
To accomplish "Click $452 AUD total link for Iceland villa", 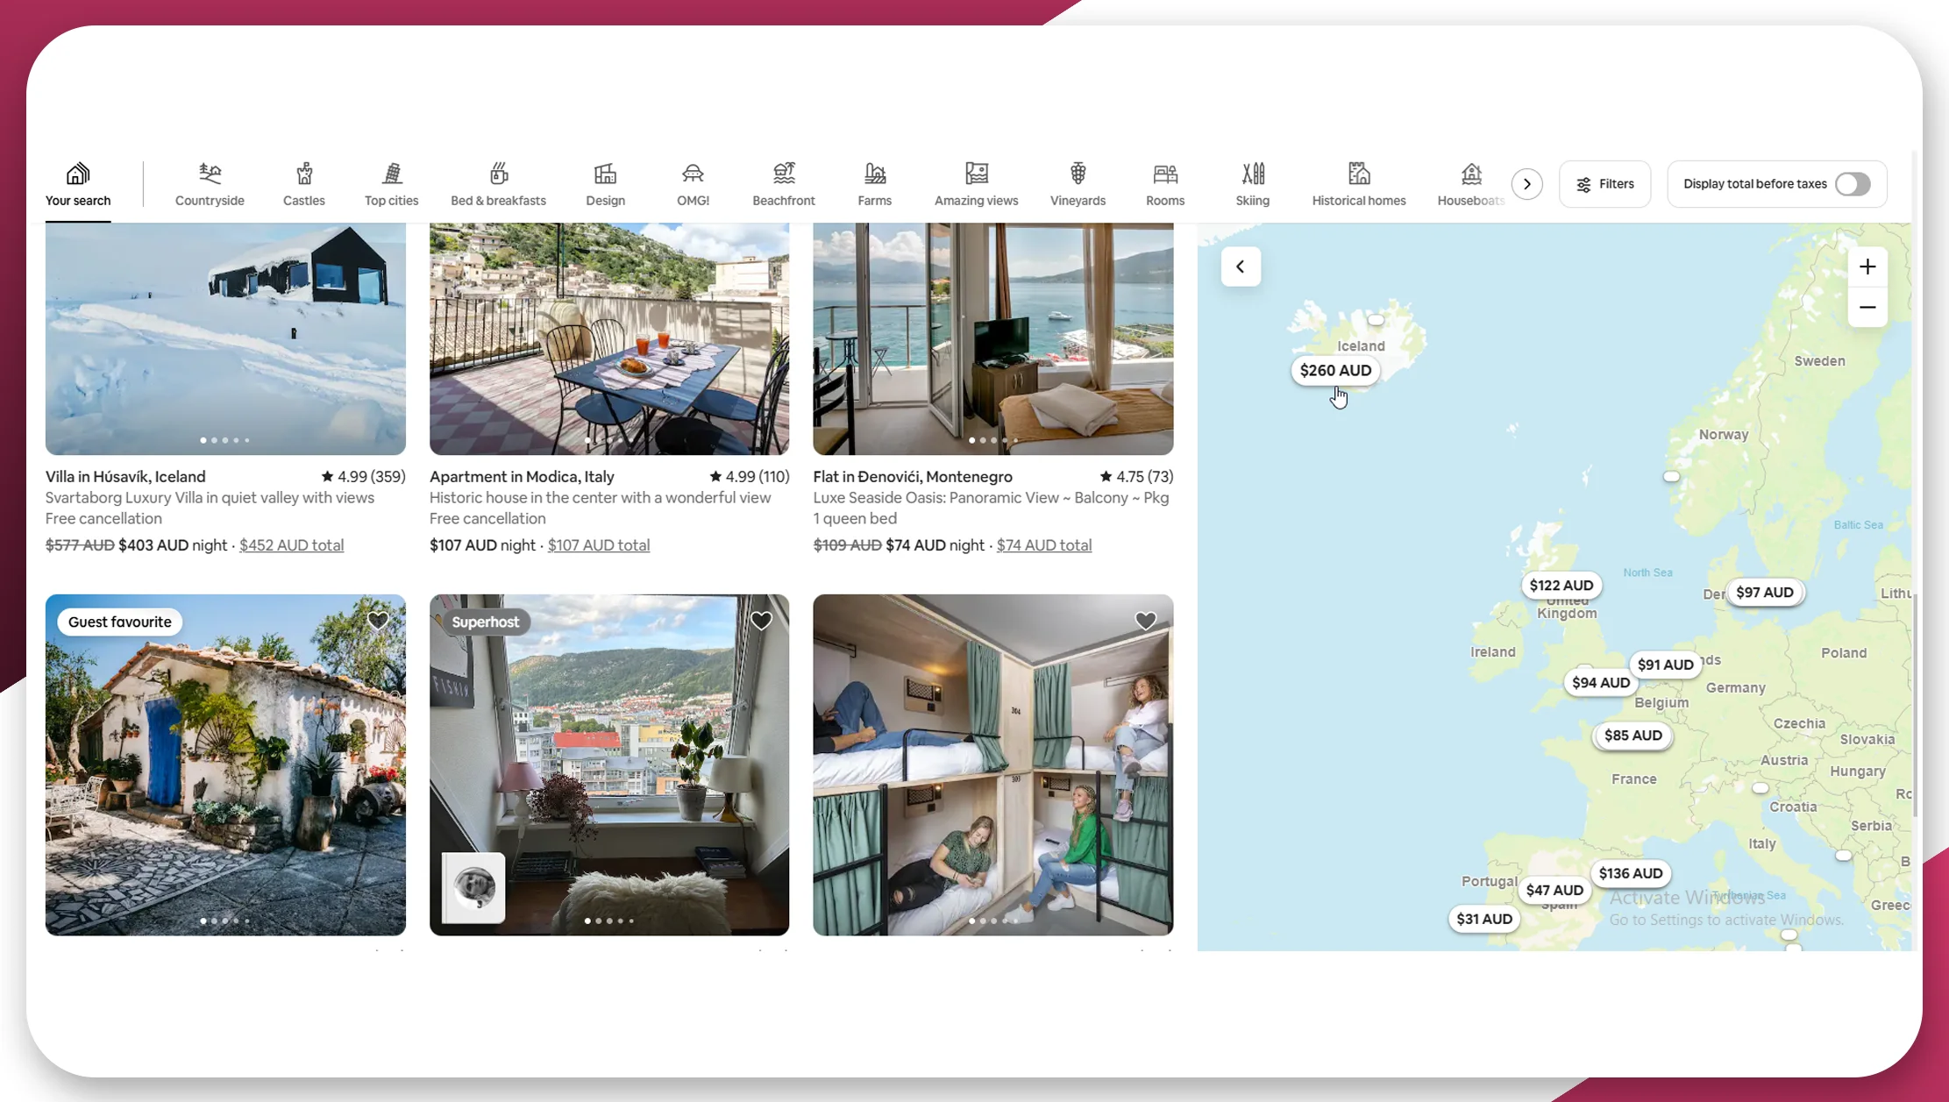I will (290, 546).
